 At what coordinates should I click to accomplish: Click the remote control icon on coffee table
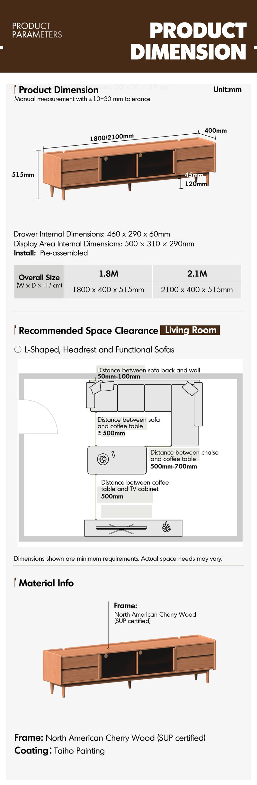[113, 454]
